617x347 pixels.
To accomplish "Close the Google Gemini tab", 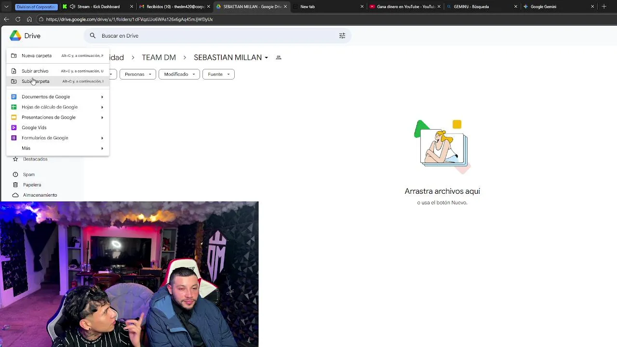I will pos(592,7).
